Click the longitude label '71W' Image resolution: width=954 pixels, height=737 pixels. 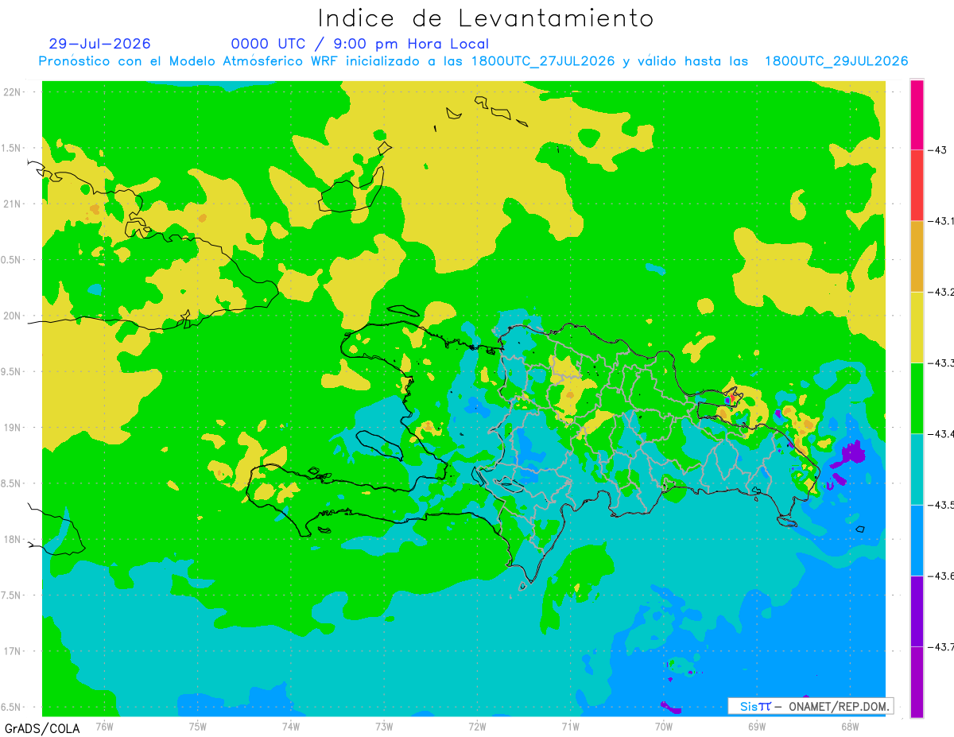tap(570, 726)
